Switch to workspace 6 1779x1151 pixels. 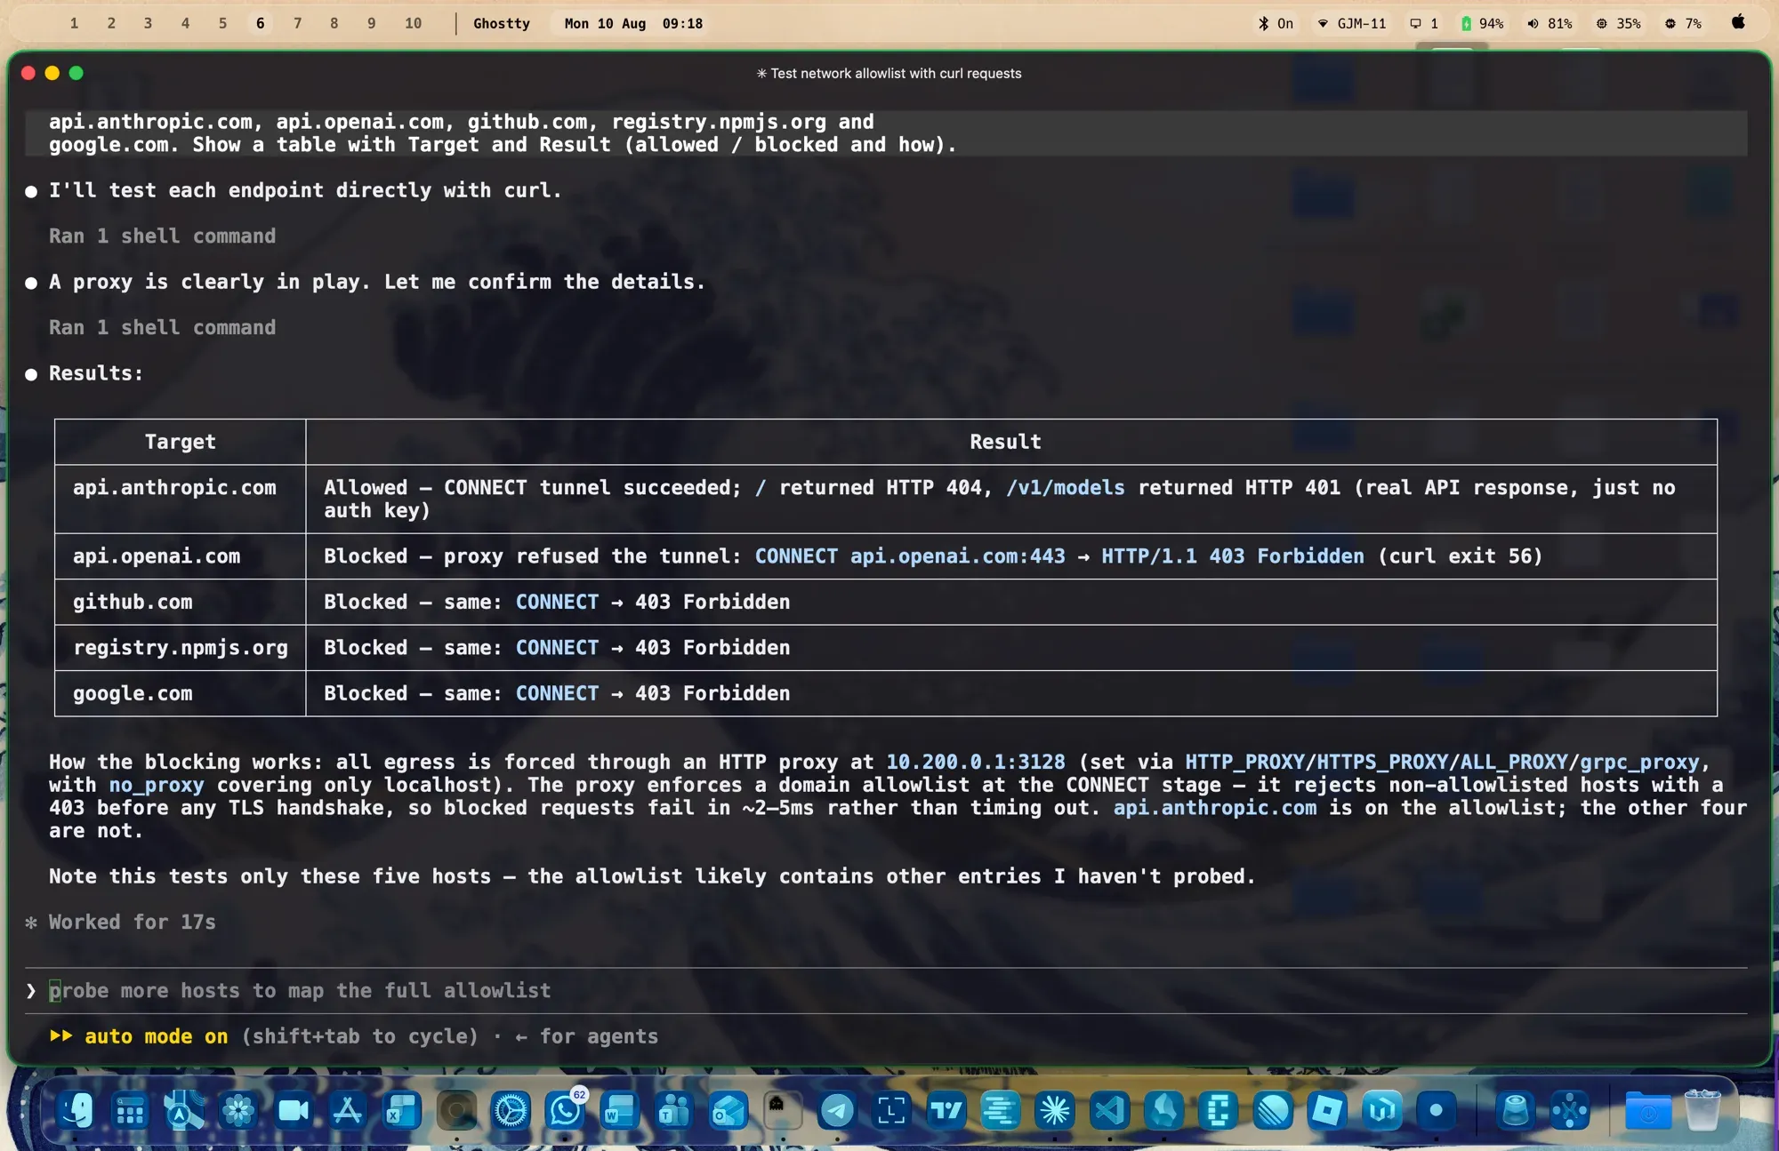[260, 23]
